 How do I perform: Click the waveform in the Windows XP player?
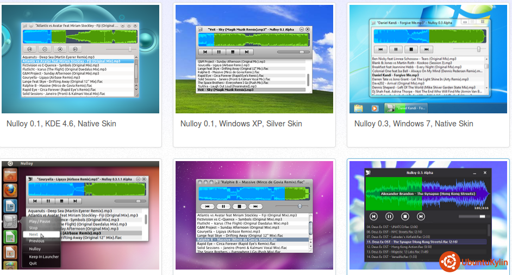(x=253, y=39)
